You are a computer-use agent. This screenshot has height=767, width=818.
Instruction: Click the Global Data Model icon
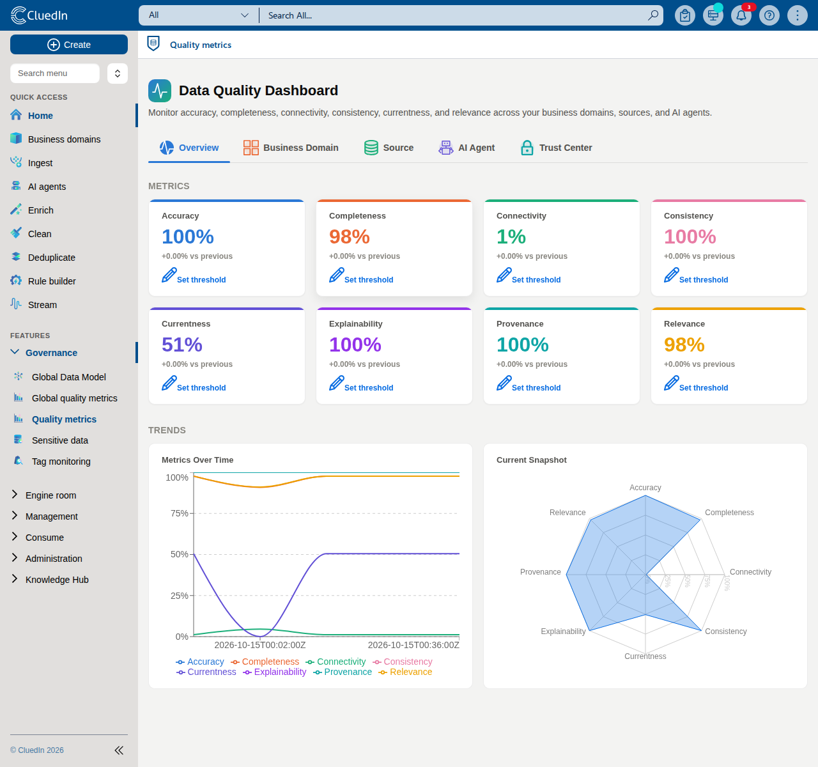[19, 376]
